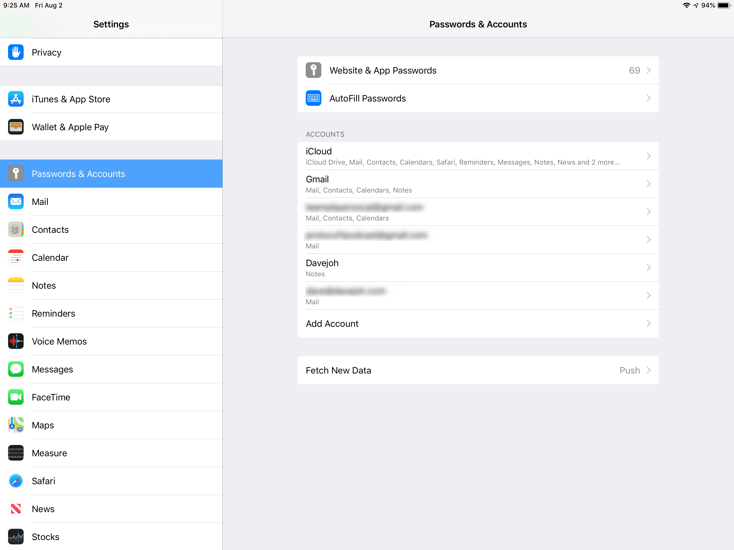734x550 pixels.
Task: Open Notes in the settings sidebar
Action: pyautogui.click(x=111, y=285)
